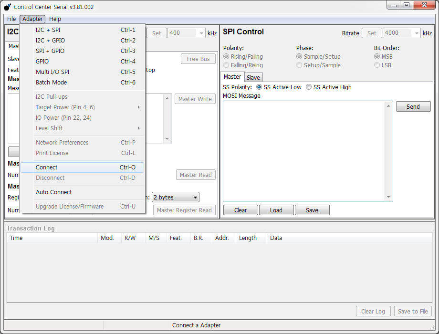Click the Length column header
439x334 pixels.
tap(251, 238)
